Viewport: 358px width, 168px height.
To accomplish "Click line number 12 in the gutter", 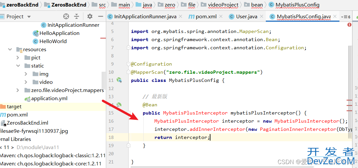I will tap(111, 88).
